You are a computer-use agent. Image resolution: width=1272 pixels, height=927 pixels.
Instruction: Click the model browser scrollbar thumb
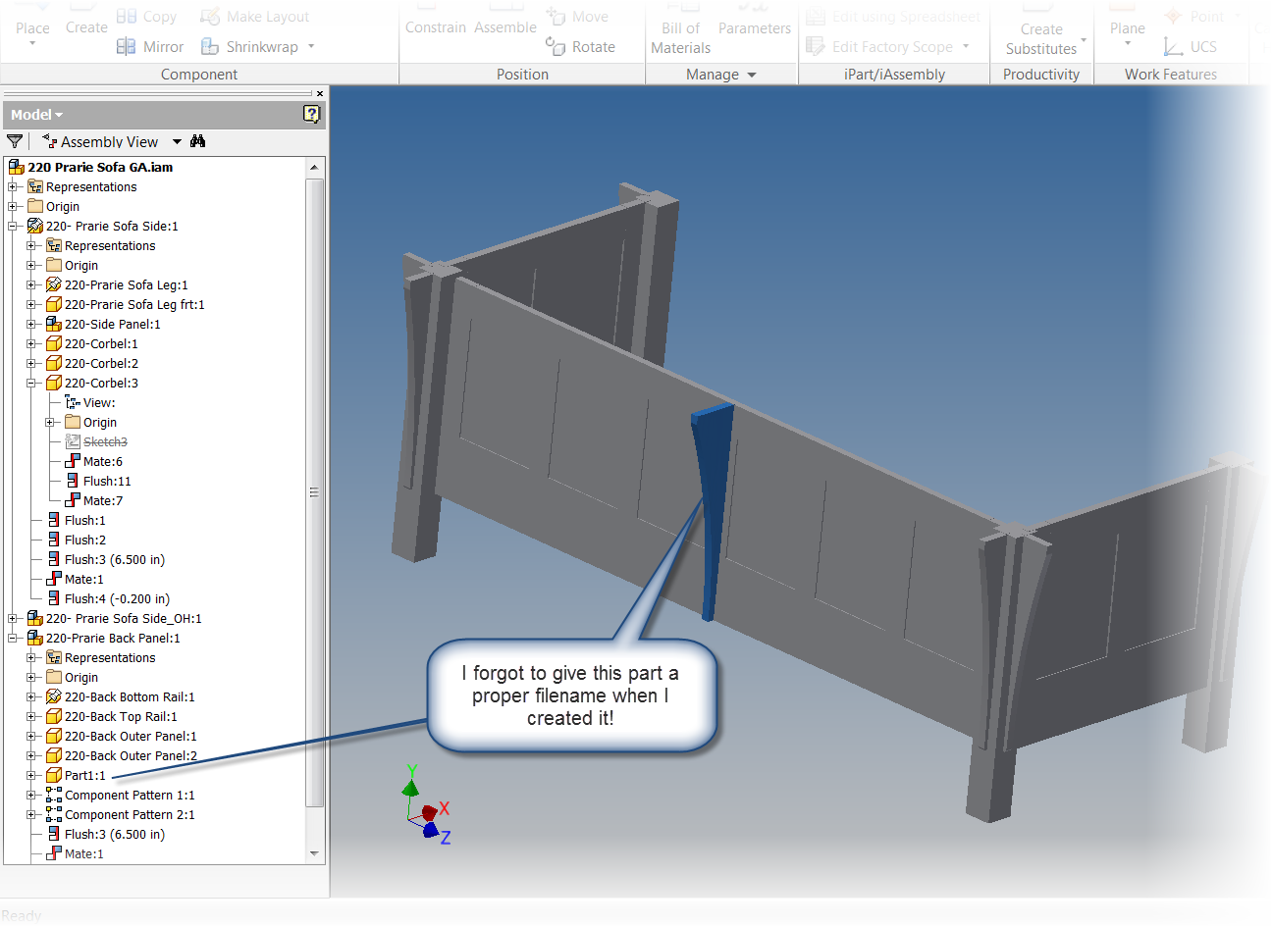click(x=315, y=491)
